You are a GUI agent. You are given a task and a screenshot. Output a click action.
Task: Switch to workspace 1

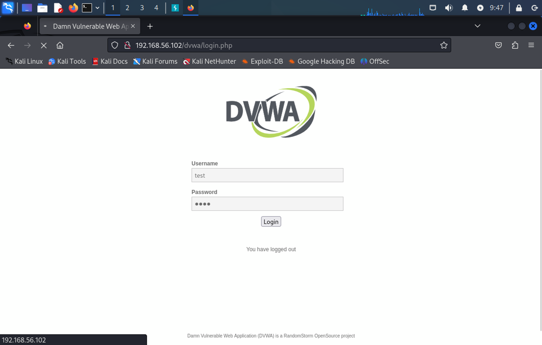113,8
